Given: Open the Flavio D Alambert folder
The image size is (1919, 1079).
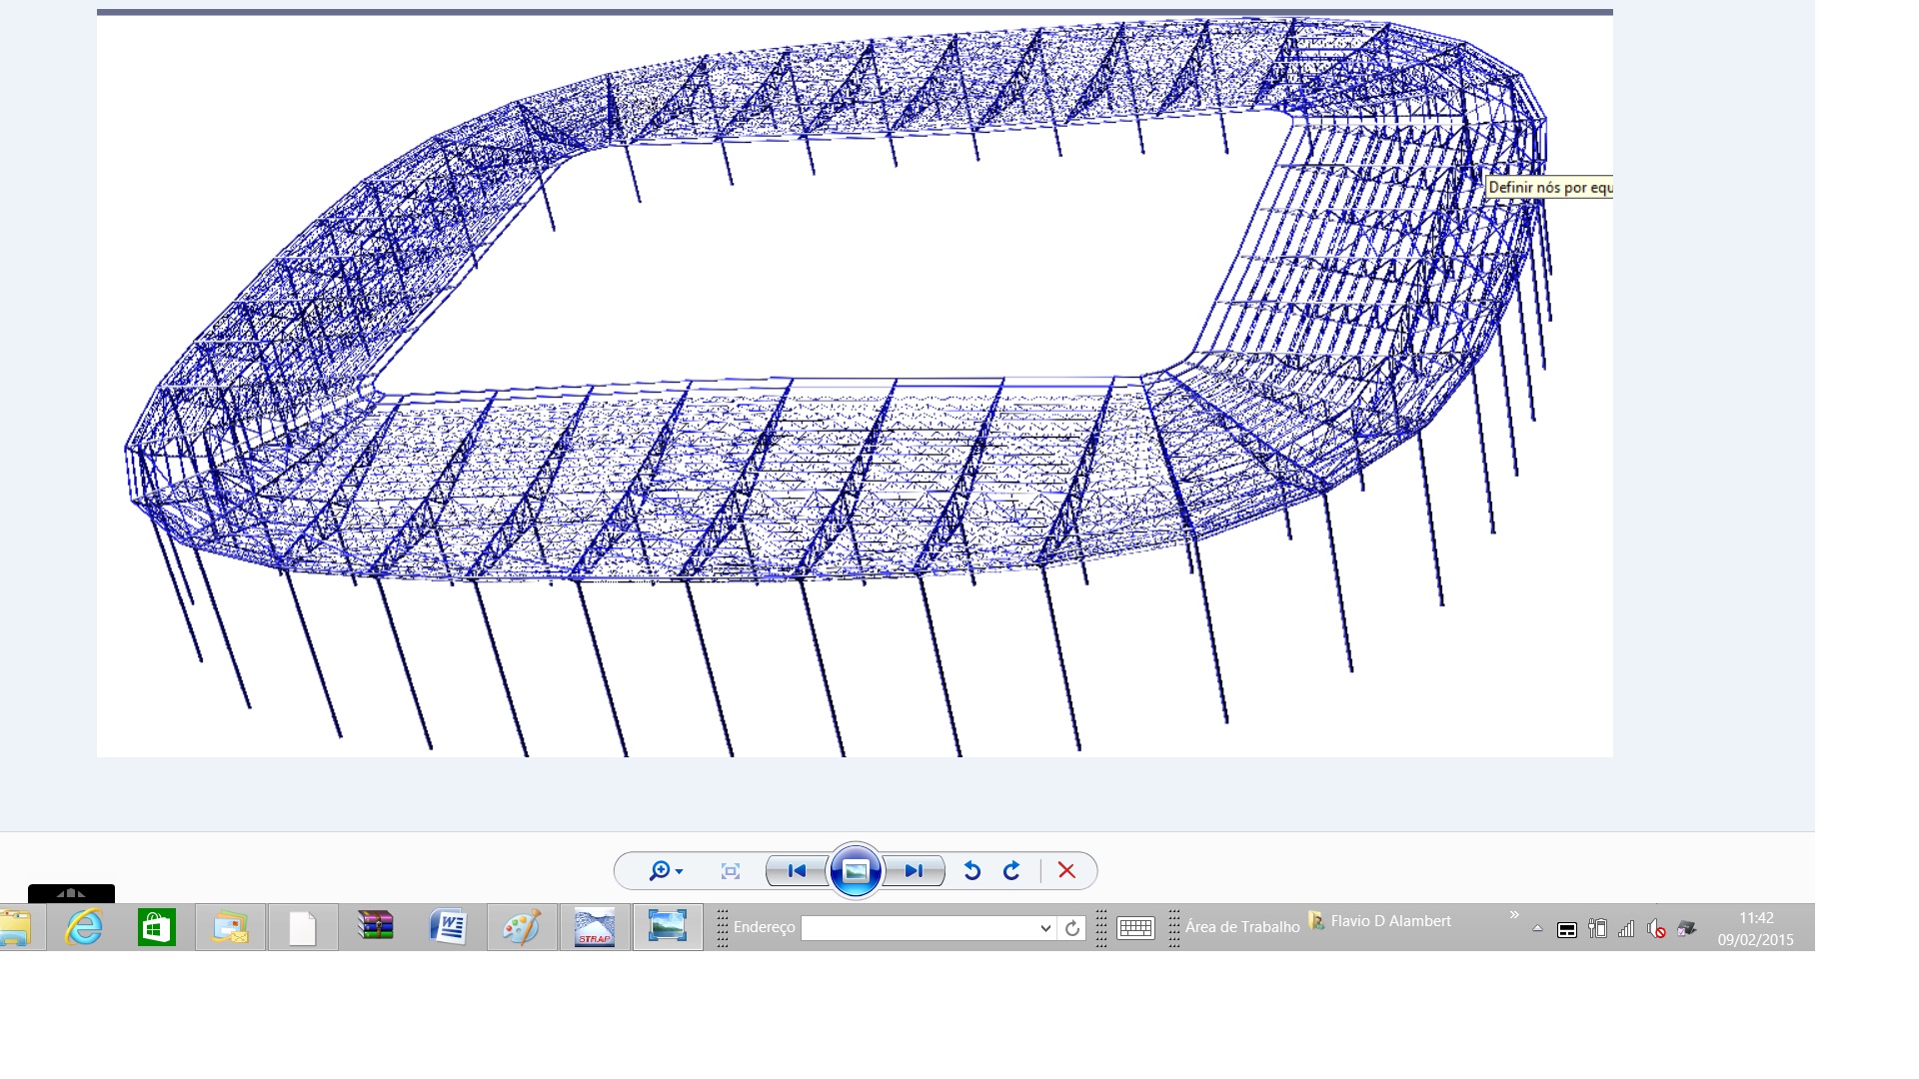Looking at the screenshot, I should tap(1380, 921).
